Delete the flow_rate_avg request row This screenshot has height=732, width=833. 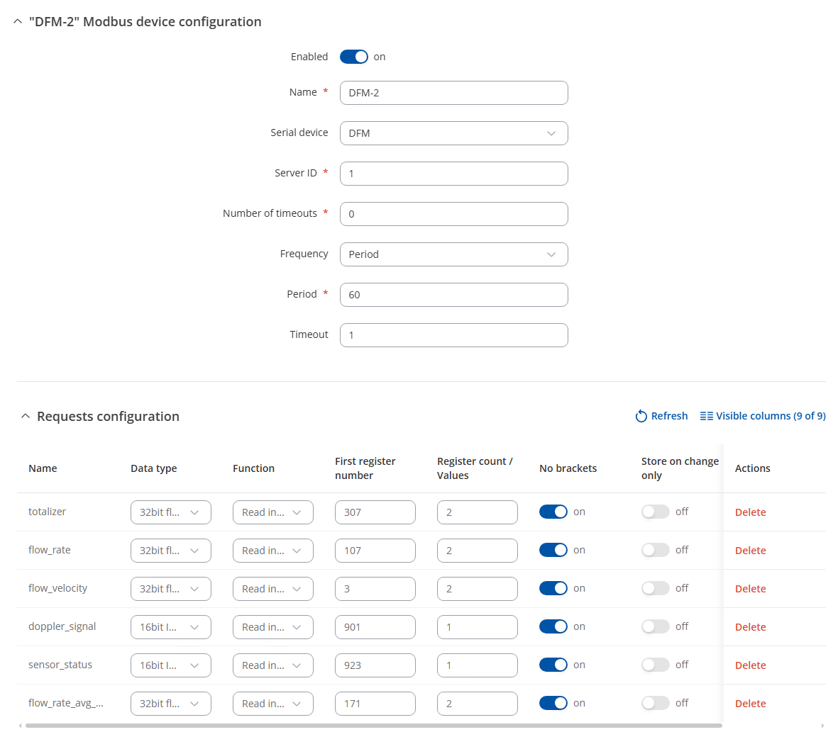click(x=750, y=704)
